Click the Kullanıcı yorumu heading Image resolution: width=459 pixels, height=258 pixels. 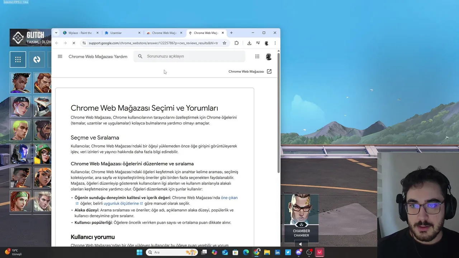[x=93, y=237]
